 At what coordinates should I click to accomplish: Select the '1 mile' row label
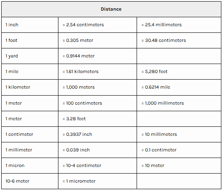pos(30,72)
